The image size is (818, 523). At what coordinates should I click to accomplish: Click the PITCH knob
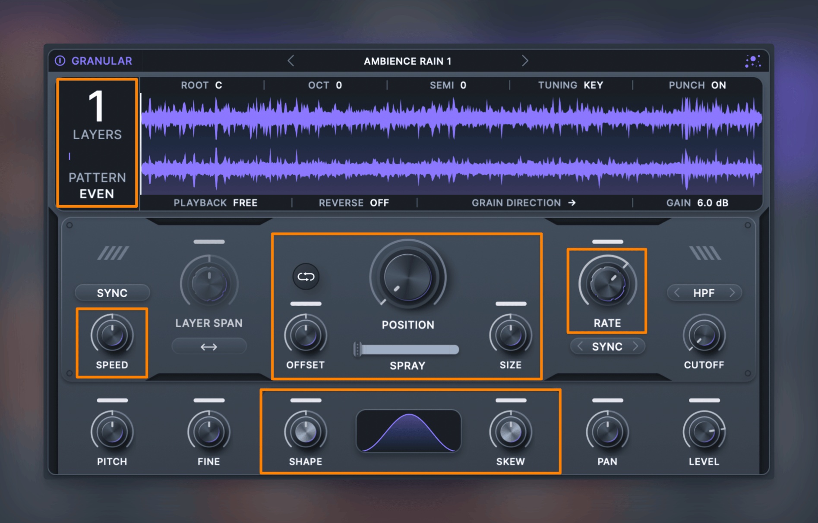click(112, 432)
